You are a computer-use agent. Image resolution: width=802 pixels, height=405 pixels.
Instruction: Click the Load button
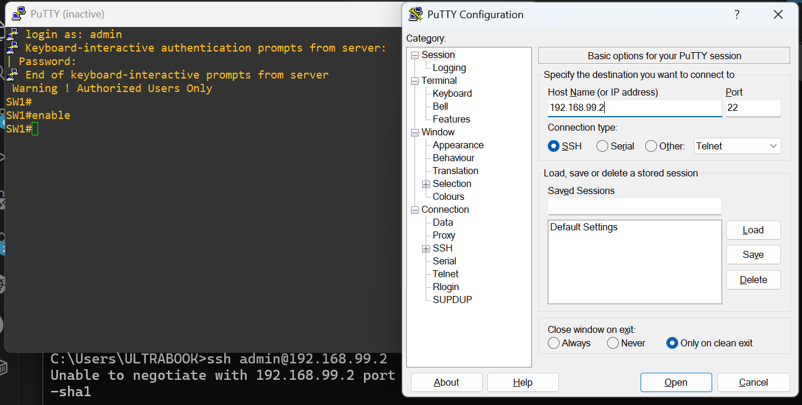tap(753, 230)
